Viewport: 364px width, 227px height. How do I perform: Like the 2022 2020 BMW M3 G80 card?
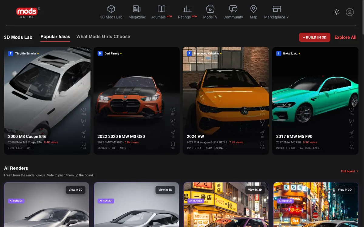click(173, 110)
